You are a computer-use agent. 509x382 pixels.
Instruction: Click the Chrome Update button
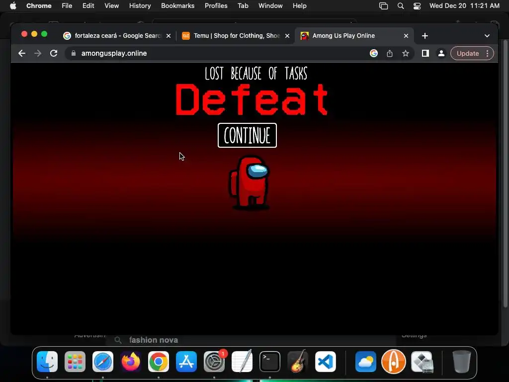click(x=468, y=53)
